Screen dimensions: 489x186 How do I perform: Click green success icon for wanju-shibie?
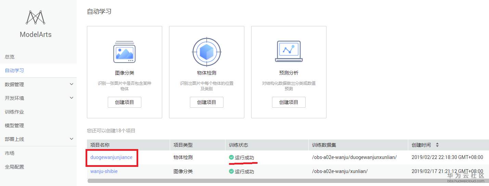231,171
